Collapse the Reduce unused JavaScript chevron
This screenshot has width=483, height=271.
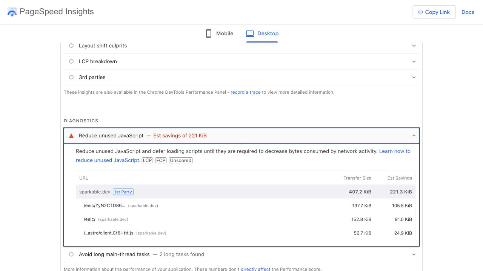tap(414, 135)
